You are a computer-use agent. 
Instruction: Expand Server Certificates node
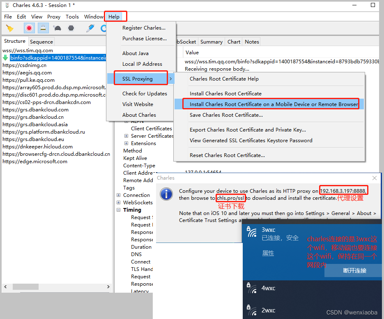[126, 136]
